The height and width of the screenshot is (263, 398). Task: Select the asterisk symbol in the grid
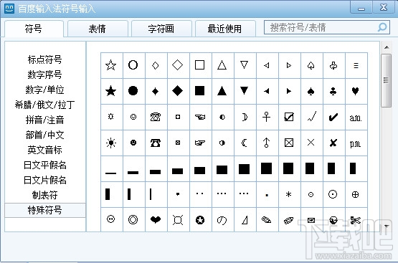288,194
